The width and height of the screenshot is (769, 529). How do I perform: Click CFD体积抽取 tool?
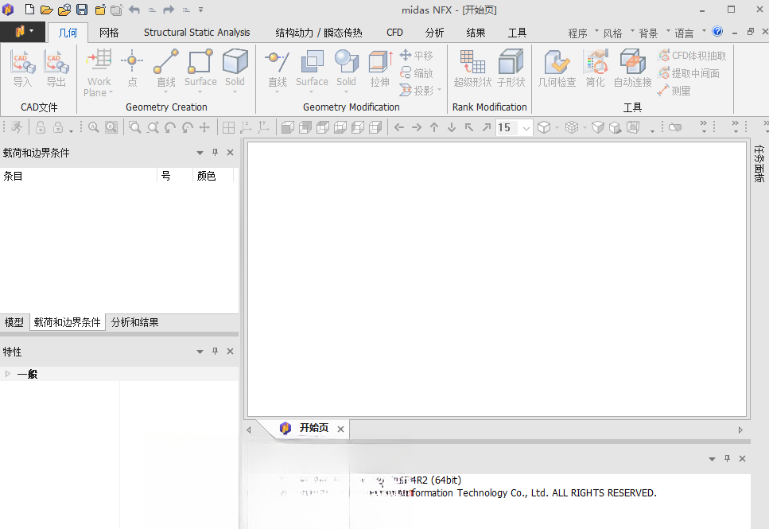(x=692, y=56)
